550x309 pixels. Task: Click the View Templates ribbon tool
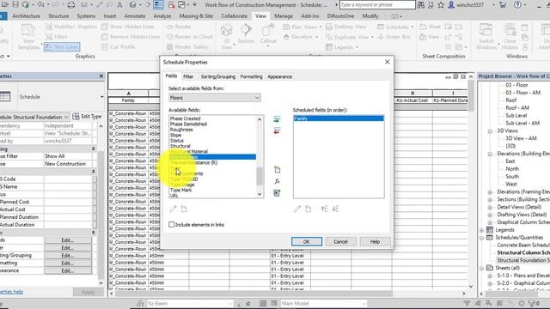click(28, 36)
